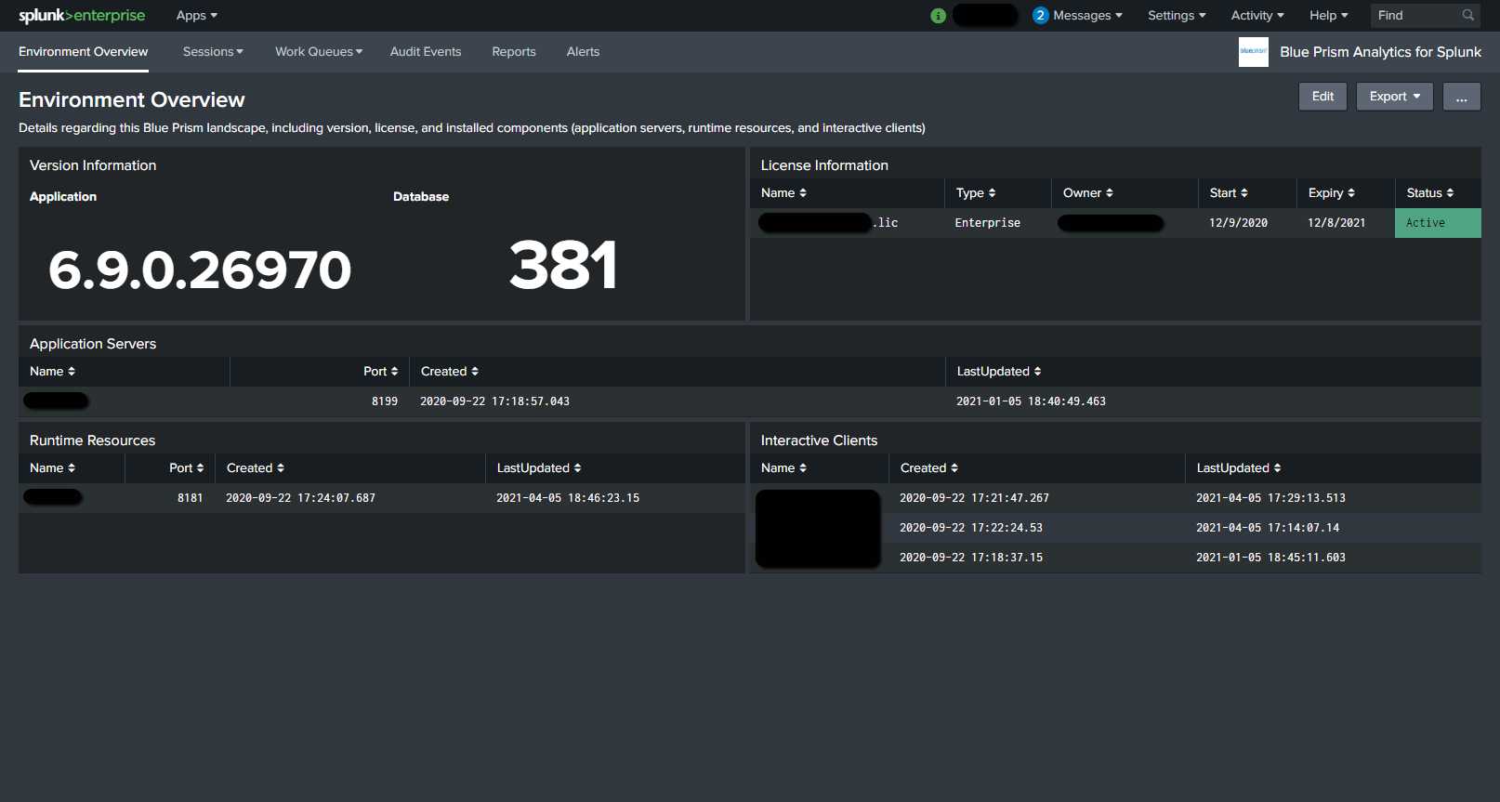
Task: Sort License table by Type column
Action: coord(976,193)
